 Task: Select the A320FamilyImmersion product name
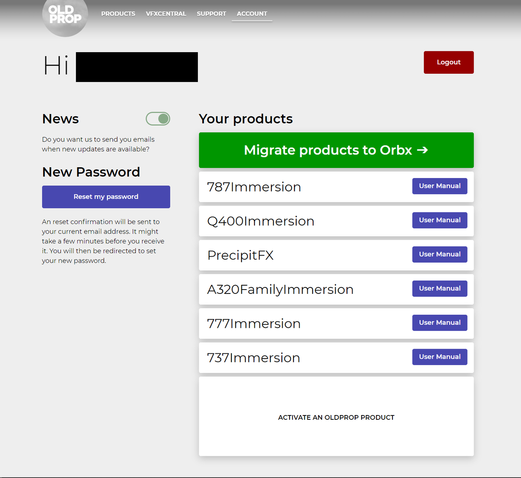pos(280,290)
